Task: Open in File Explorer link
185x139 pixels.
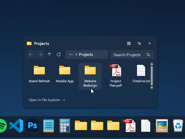Action: (x=47, y=100)
